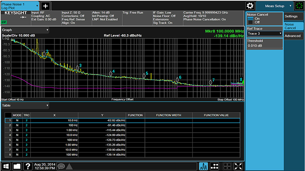This screenshot has height=171, width=305.
Task: Open the Windows start menu icon
Action: tap(6, 166)
